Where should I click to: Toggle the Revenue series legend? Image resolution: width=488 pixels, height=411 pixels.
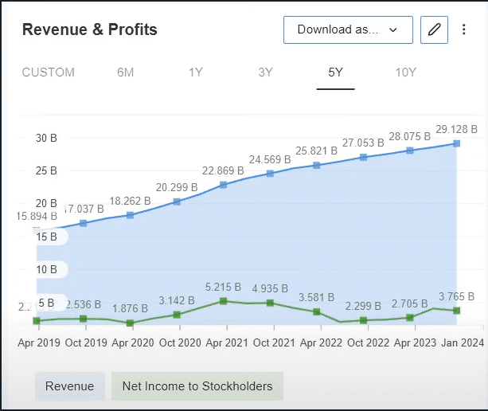[x=69, y=386]
